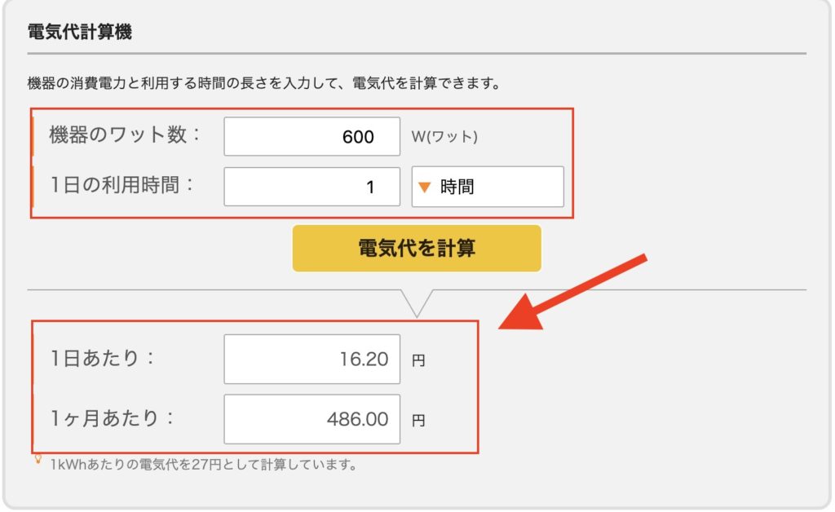
Task: Click the W(ワット) unit label
Action: [x=444, y=137]
